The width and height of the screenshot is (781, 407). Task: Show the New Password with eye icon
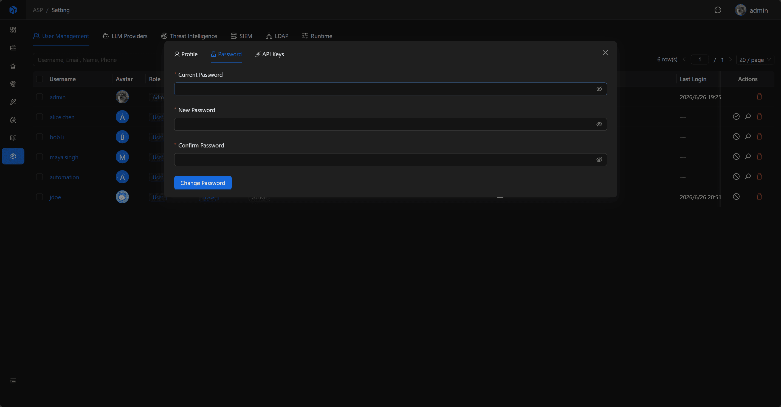click(x=599, y=124)
